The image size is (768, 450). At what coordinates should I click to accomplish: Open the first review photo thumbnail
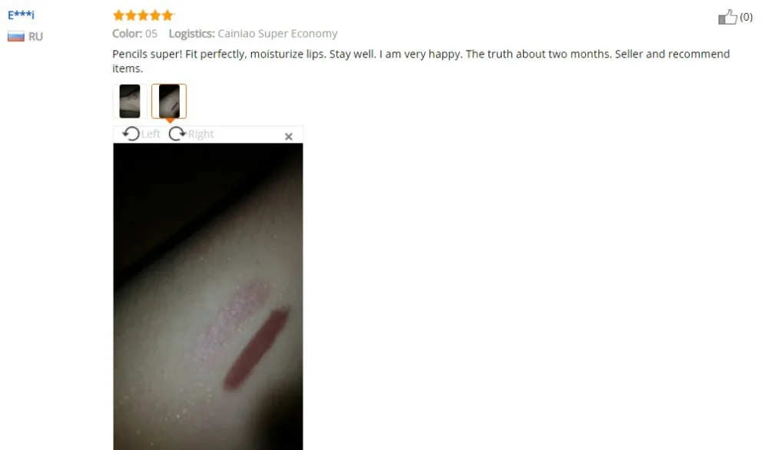(130, 101)
